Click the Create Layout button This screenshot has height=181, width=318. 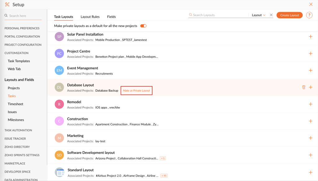[x=289, y=15]
